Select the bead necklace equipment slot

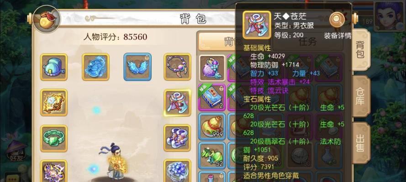[177, 67]
